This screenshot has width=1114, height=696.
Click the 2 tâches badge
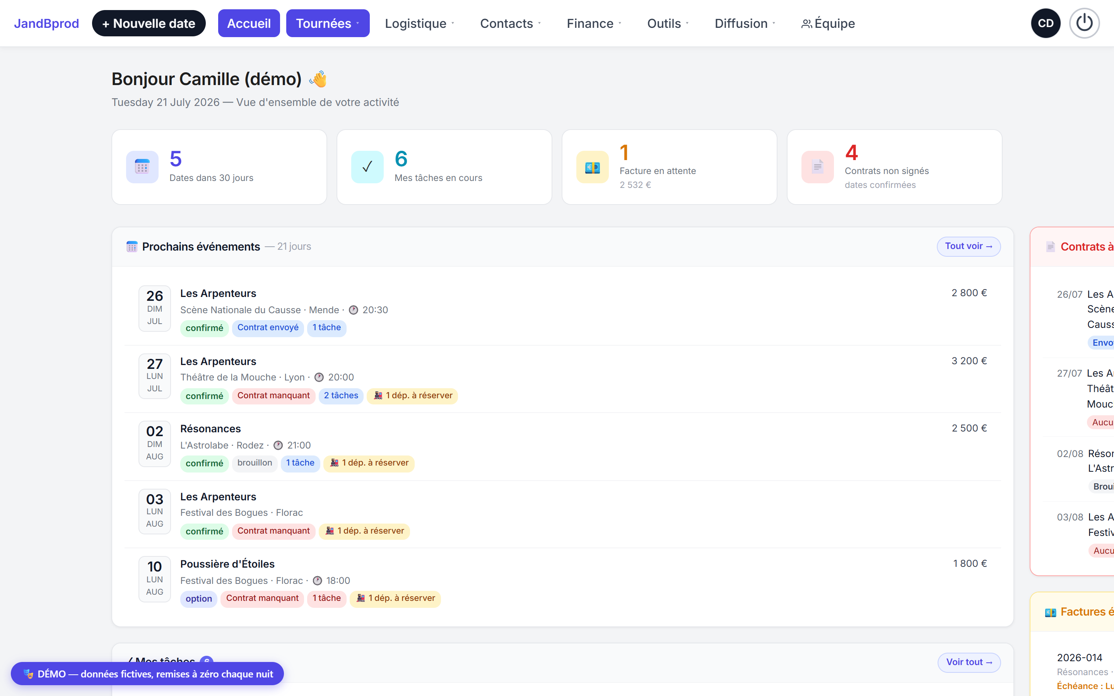341,396
